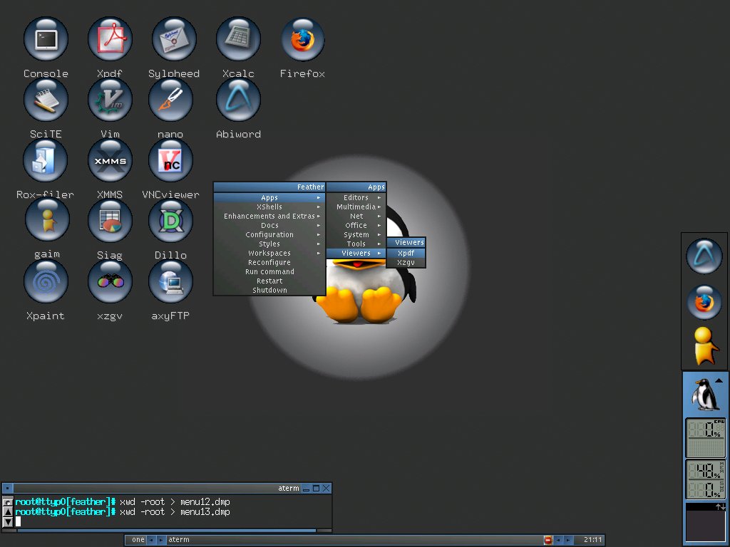
Task: Select Run command in the Feather menu
Action: [x=269, y=272]
